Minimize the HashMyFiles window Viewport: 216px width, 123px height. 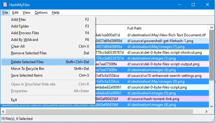click(179, 5)
